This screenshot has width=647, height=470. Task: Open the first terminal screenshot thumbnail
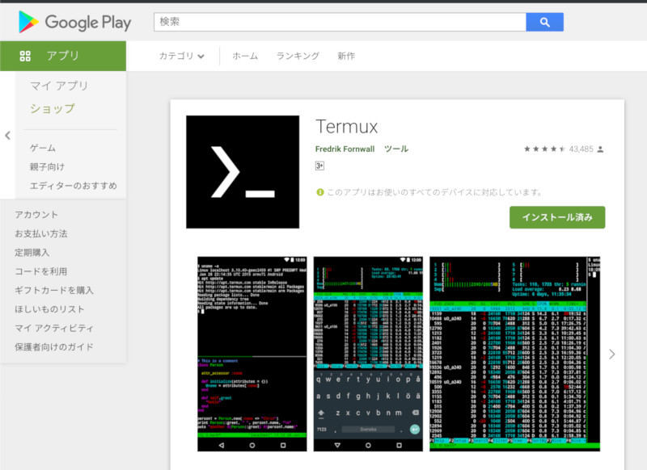(x=252, y=354)
